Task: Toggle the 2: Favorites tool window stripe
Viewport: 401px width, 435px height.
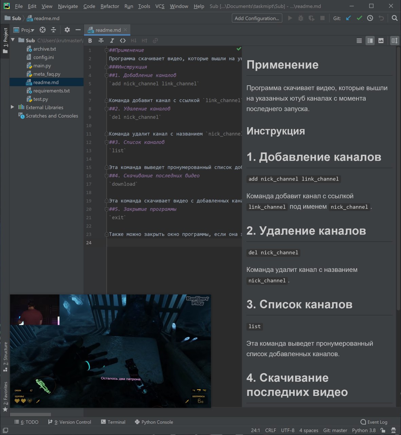Action: [5, 397]
